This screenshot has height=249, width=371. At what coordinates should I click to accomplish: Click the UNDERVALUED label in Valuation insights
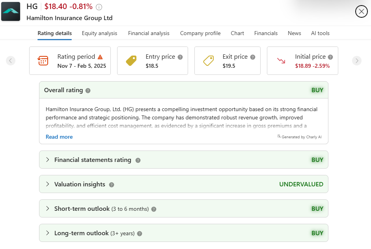point(301,184)
